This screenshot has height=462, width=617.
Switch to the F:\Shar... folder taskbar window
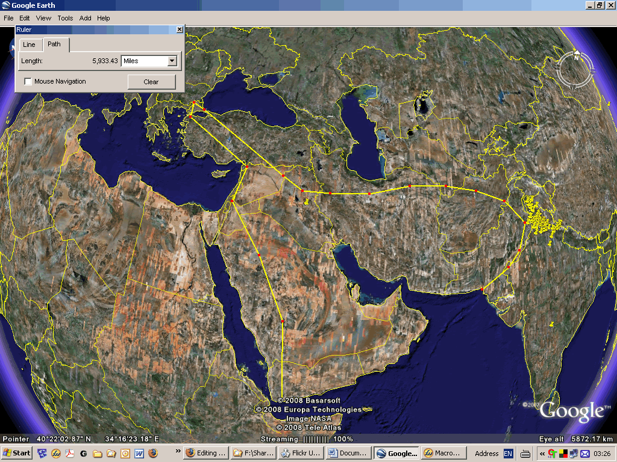[253, 454]
